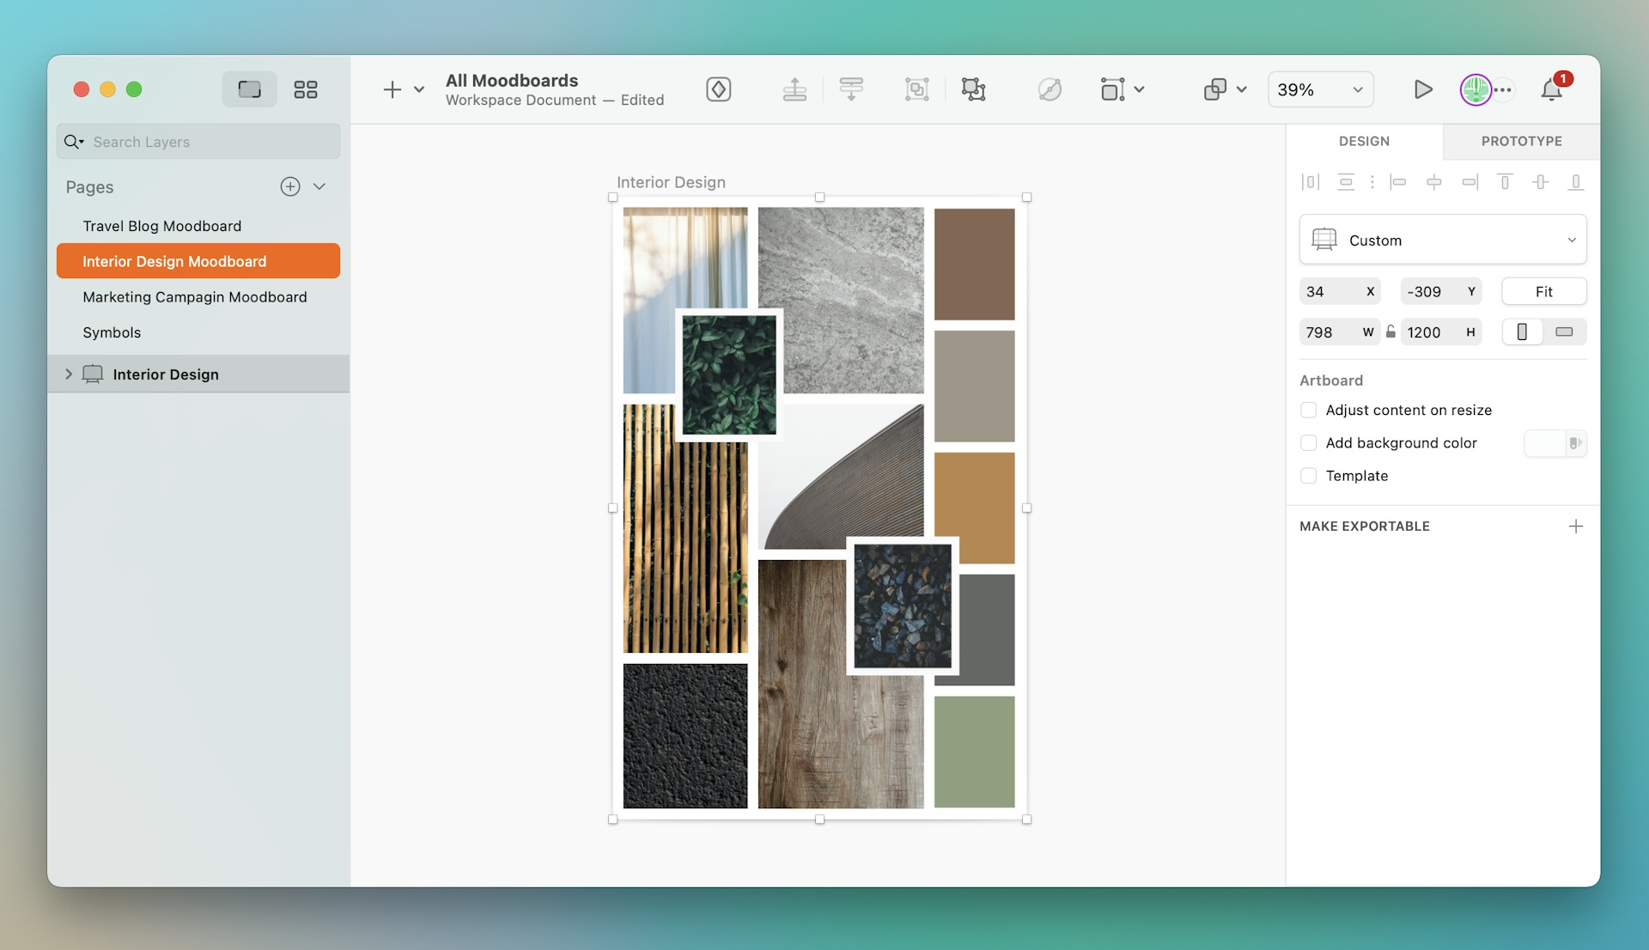
Task: Enable Add background color
Action: 1309,442
